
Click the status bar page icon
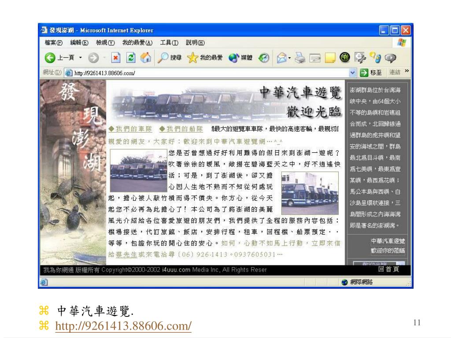click(x=44, y=282)
